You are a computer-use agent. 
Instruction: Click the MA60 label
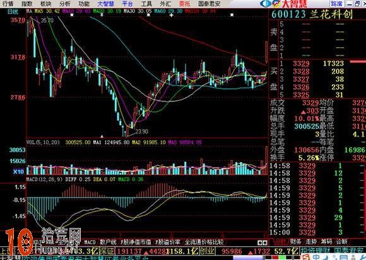tap(168, 11)
